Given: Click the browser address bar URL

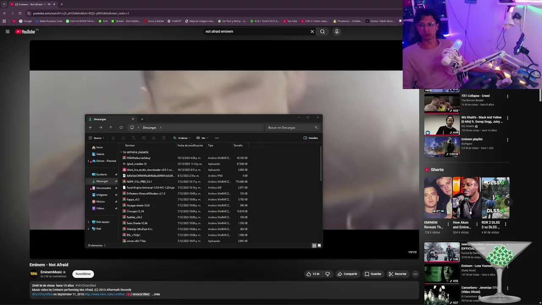Looking at the screenshot, I should point(80,13).
